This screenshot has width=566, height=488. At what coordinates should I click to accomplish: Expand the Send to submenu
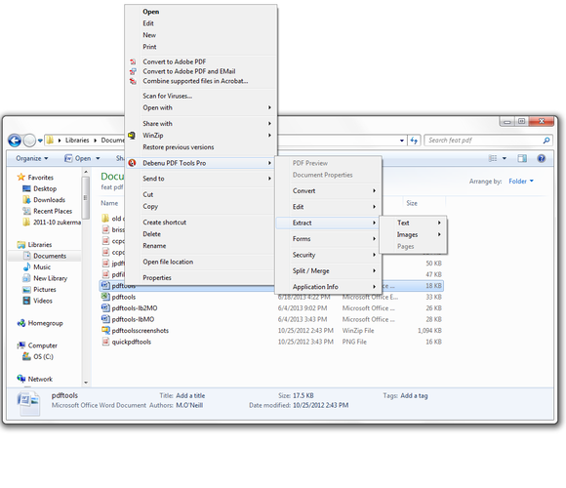269,179
